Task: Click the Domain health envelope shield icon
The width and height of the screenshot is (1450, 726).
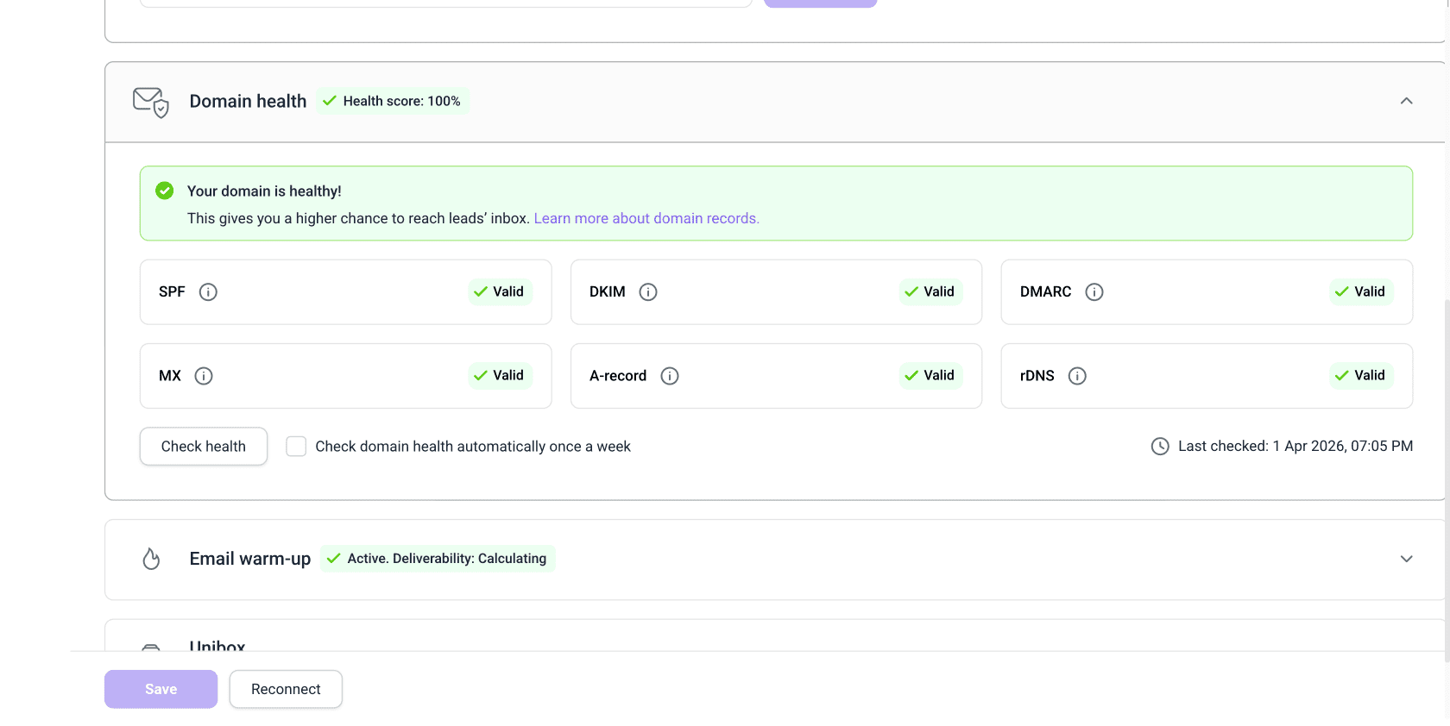Action: [x=150, y=102]
